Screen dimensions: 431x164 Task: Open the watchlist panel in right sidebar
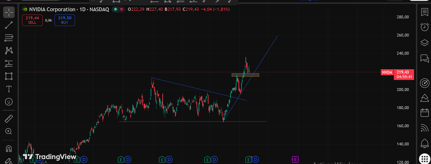(424, 12)
